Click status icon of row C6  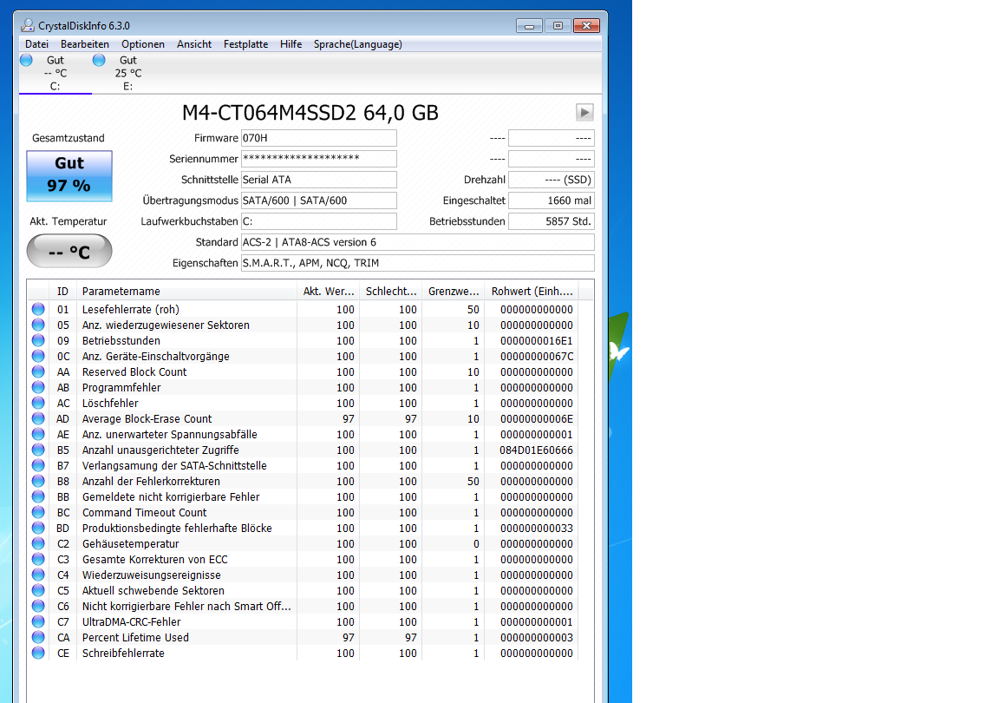[x=38, y=606]
